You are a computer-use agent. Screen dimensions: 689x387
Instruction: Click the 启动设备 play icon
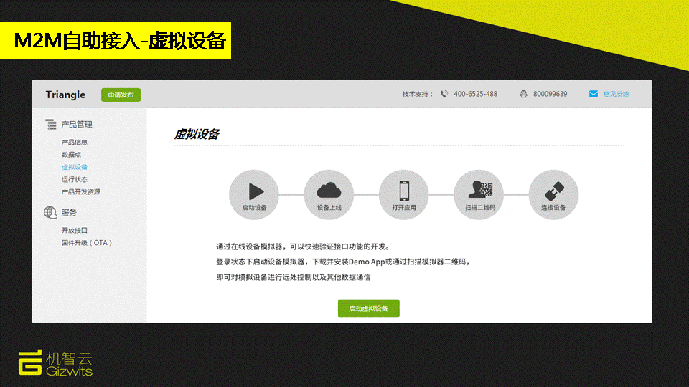click(254, 191)
